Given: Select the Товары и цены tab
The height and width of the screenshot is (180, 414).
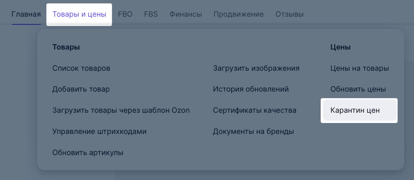Looking at the screenshot, I should 79,14.
